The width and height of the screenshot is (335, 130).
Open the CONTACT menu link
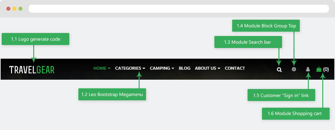(235, 68)
